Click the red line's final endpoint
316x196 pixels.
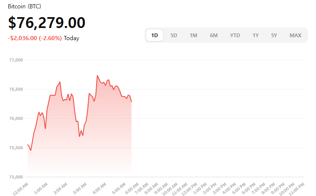pyautogui.click(x=131, y=102)
